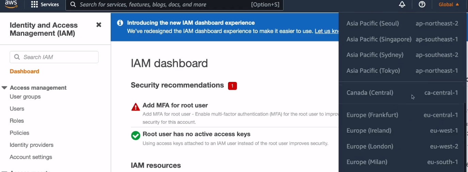
Task: Click the top search bar magnifier icon
Action: 73,4
